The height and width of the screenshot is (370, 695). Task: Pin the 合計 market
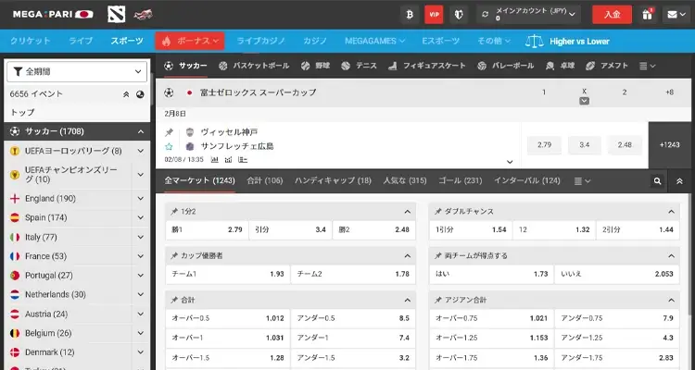(x=174, y=300)
